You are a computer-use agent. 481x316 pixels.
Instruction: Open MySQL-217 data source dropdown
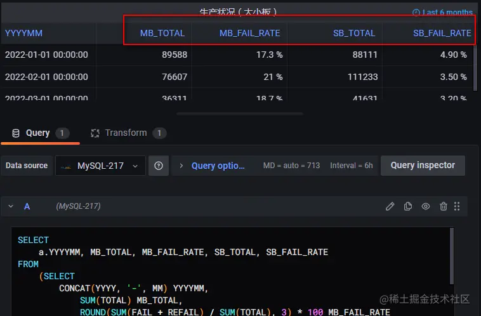(100, 166)
